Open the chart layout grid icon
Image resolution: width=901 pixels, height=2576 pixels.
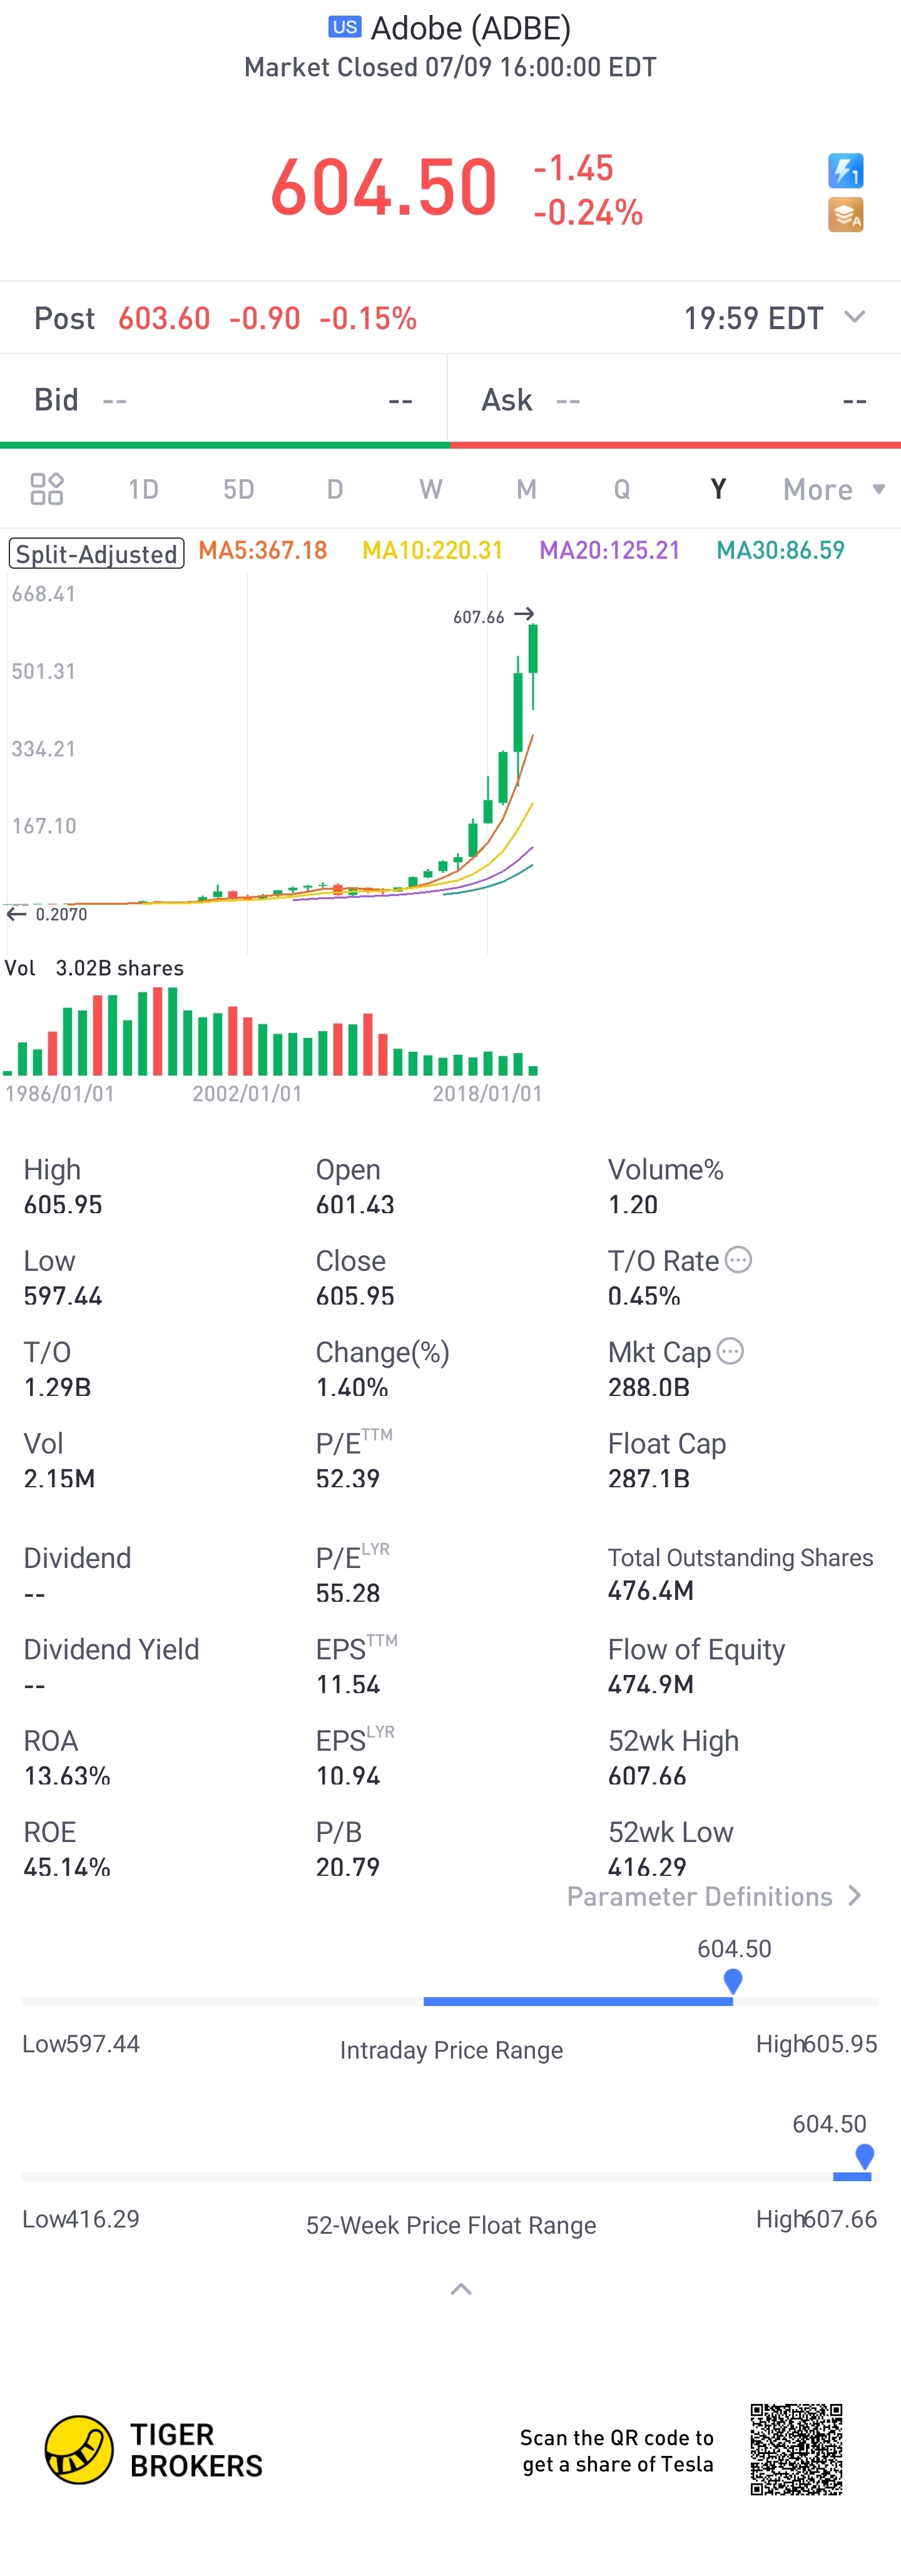(47, 489)
